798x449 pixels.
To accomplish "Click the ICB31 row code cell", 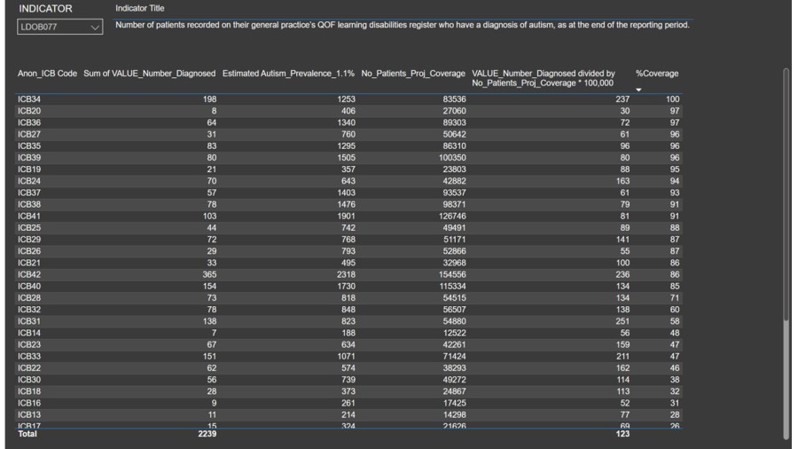I will coord(29,321).
